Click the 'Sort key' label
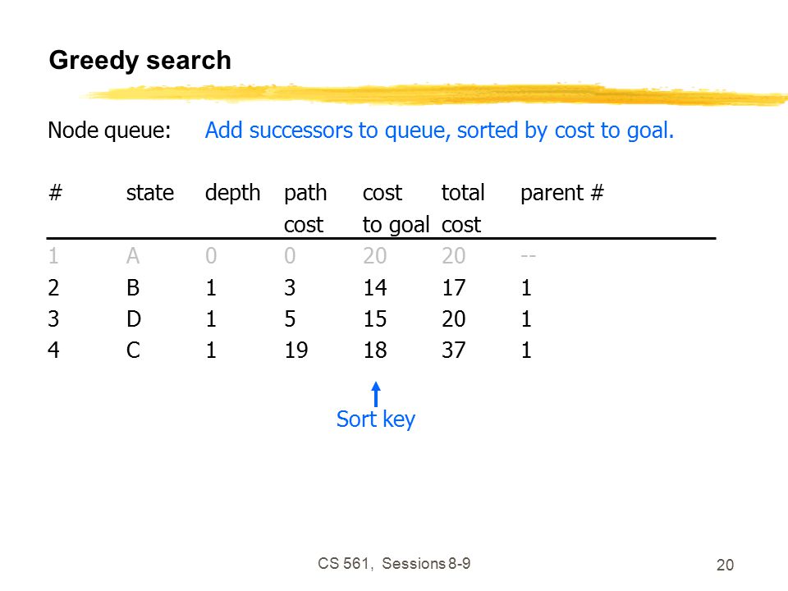788x591 pixels. point(376,419)
